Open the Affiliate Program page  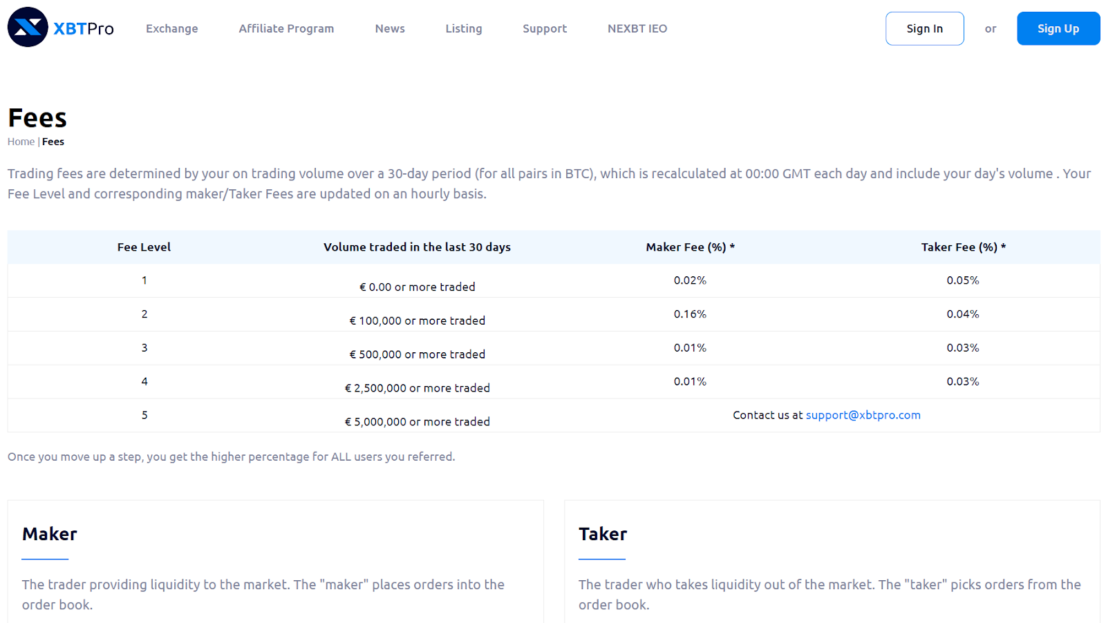(286, 28)
